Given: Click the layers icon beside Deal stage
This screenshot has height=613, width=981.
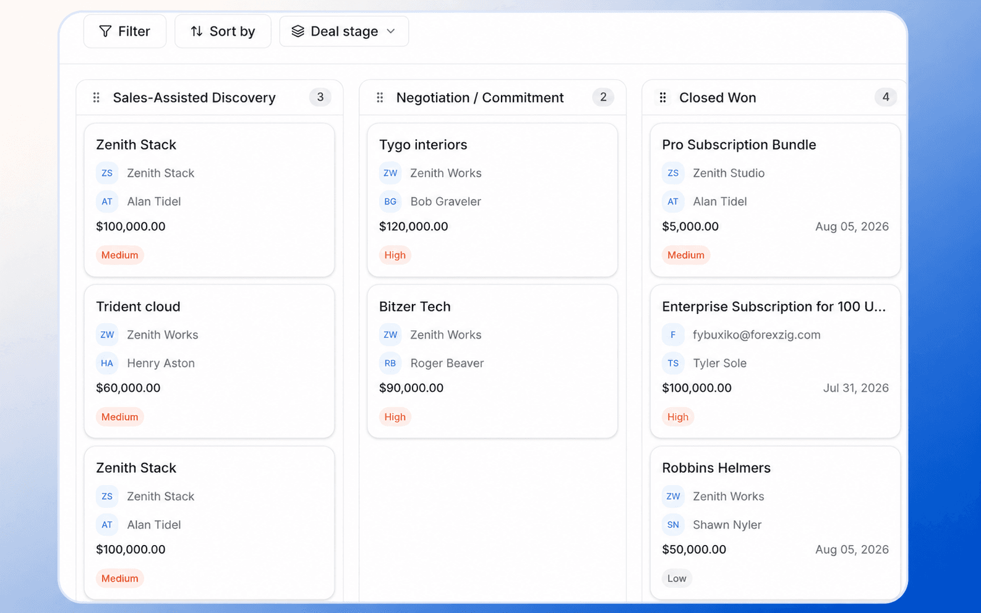Looking at the screenshot, I should pyautogui.click(x=298, y=32).
